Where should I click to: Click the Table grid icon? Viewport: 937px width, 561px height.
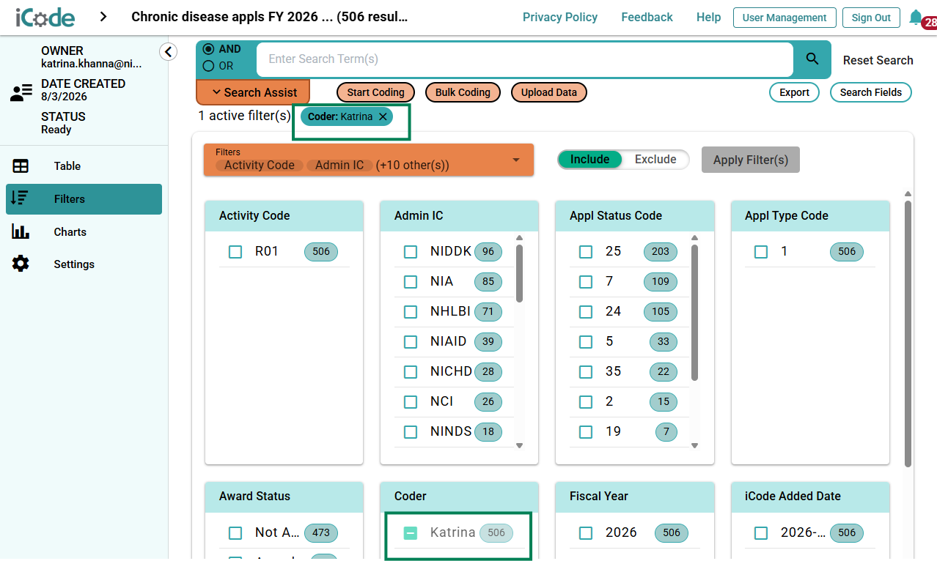21,166
